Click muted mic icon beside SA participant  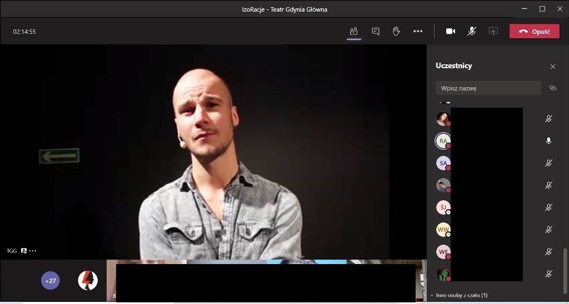548,163
